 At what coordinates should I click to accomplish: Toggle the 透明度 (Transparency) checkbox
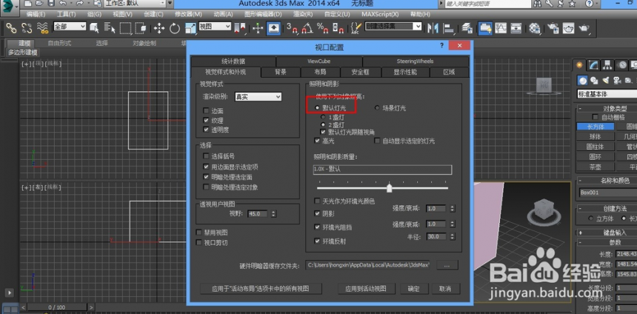pyautogui.click(x=206, y=130)
